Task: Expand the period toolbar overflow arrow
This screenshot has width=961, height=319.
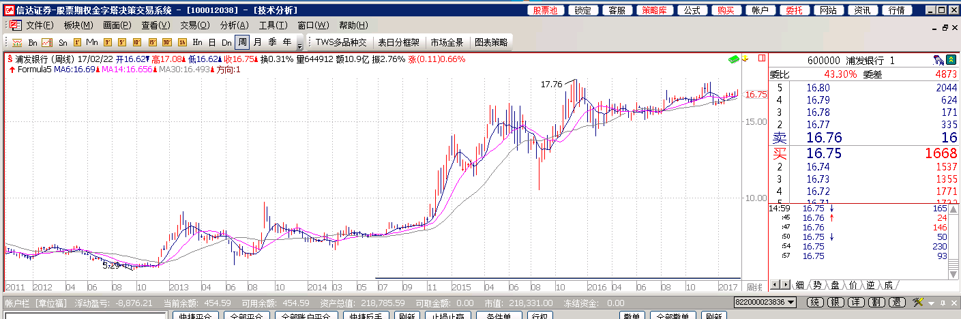Action: (299, 45)
